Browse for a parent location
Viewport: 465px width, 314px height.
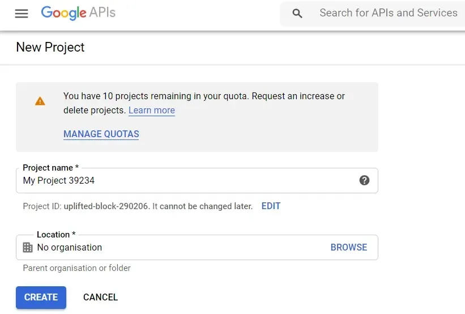349,247
